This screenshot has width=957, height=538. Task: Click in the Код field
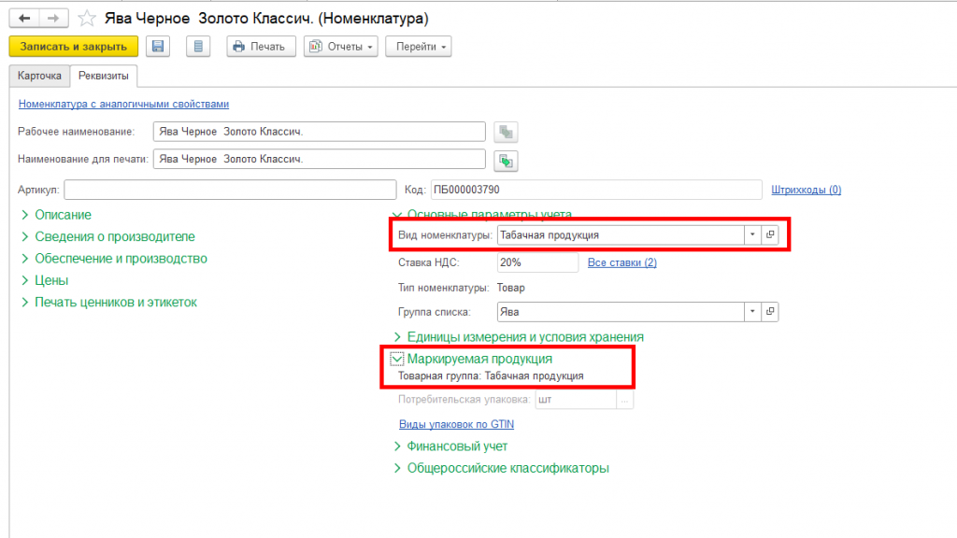click(x=596, y=190)
